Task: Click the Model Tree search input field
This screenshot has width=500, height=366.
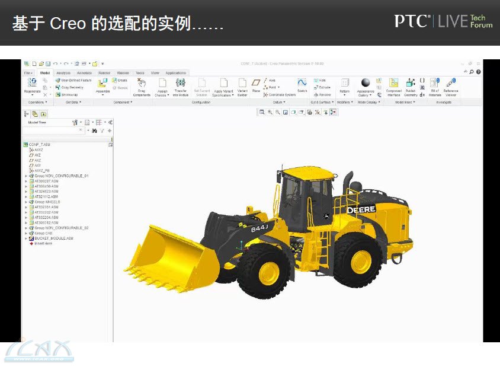Action: point(53,131)
